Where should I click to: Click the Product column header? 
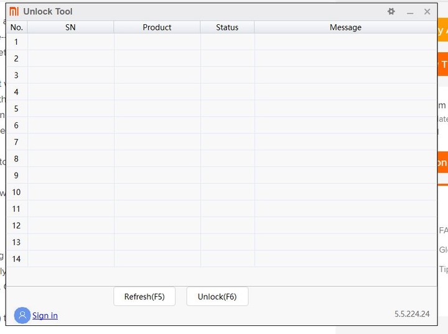pyautogui.click(x=157, y=27)
